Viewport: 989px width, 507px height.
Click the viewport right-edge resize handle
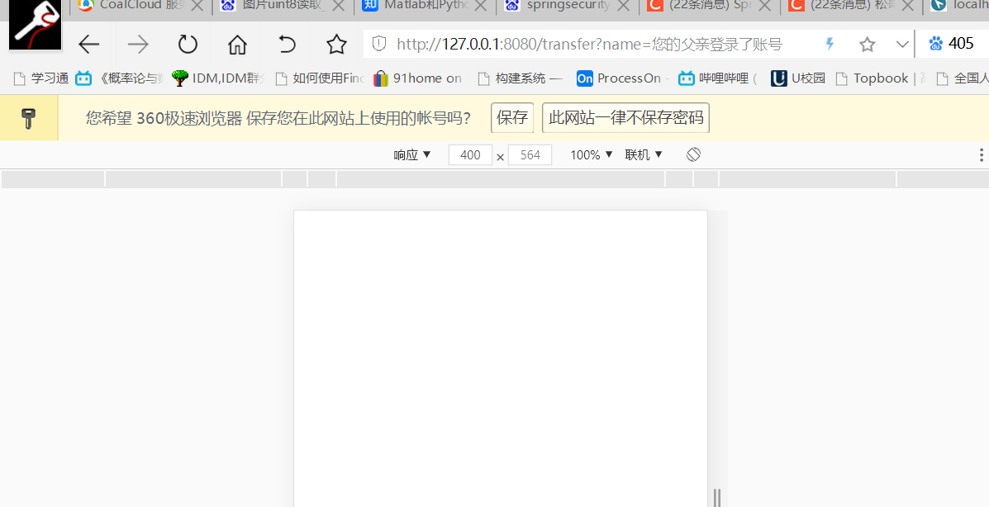click(x=717, y=497)
